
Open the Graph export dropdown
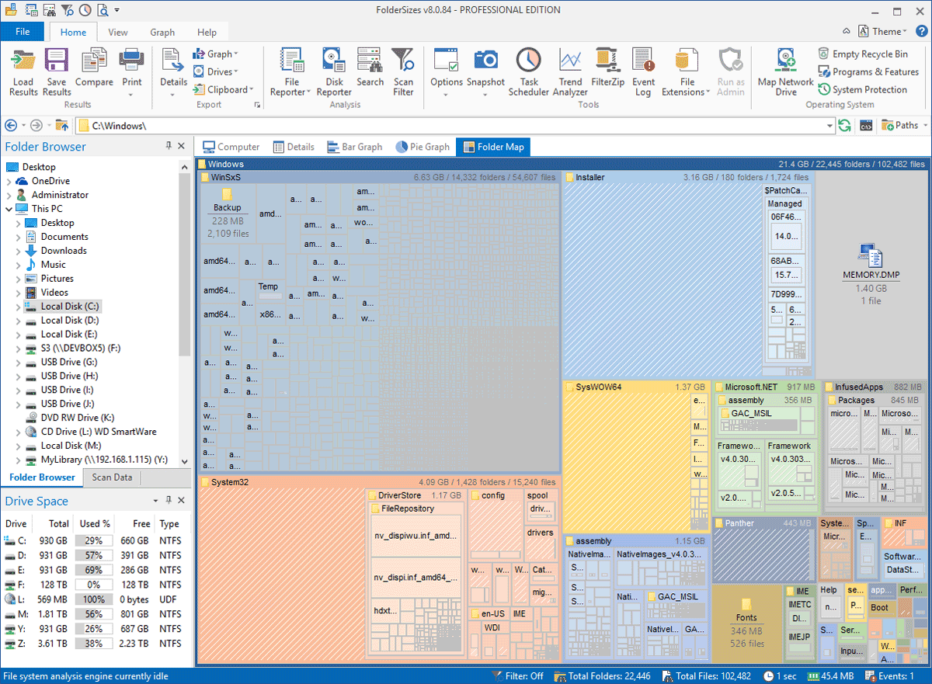pos(216,54)
